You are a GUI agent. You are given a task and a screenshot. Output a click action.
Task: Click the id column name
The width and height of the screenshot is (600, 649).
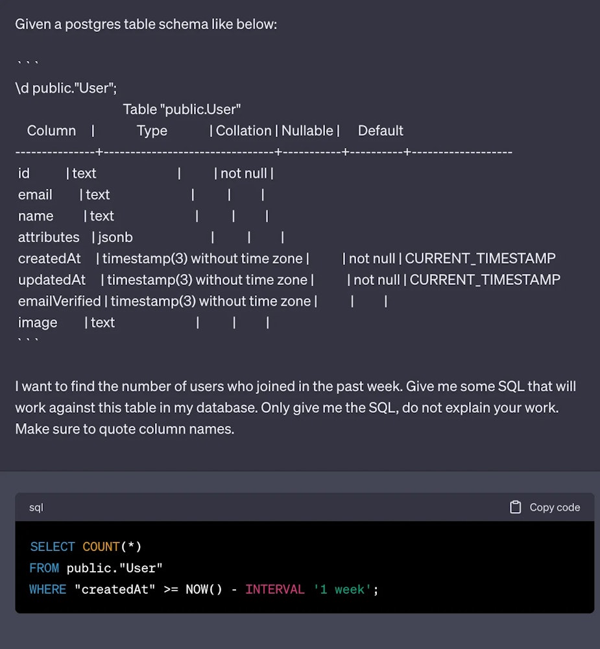23,173
